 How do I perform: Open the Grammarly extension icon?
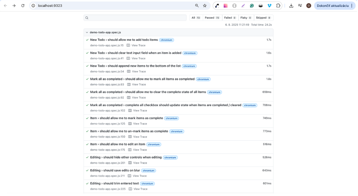pyautogui.click(x=252, y=6)
